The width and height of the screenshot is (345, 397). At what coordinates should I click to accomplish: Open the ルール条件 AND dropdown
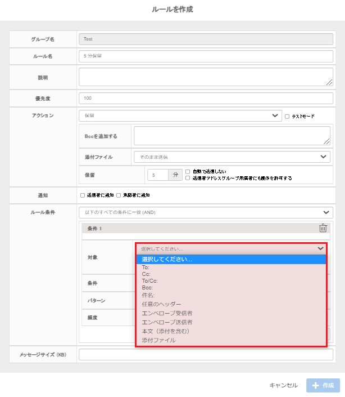point(206,212)
